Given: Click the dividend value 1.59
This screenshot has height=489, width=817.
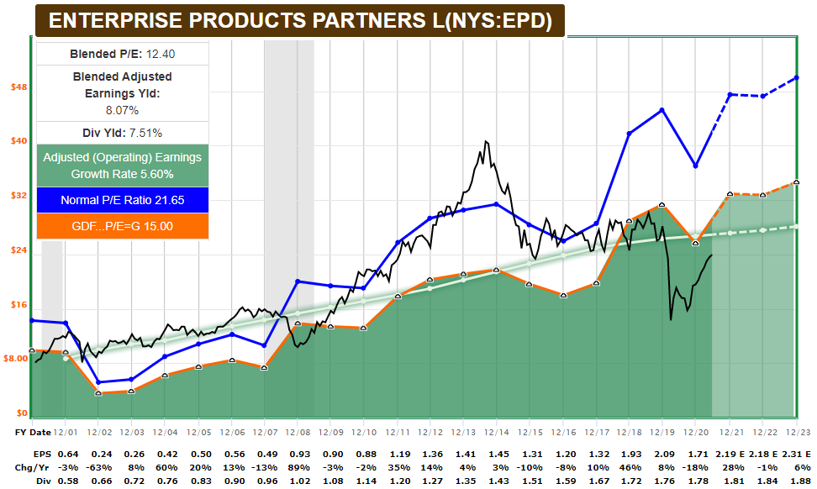Looking at the screenshot, I should [566, 481].
